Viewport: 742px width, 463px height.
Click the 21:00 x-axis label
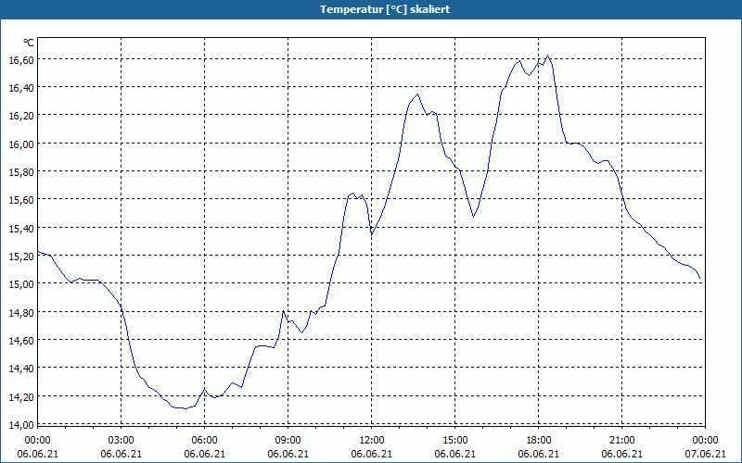[x=621, y=441]
